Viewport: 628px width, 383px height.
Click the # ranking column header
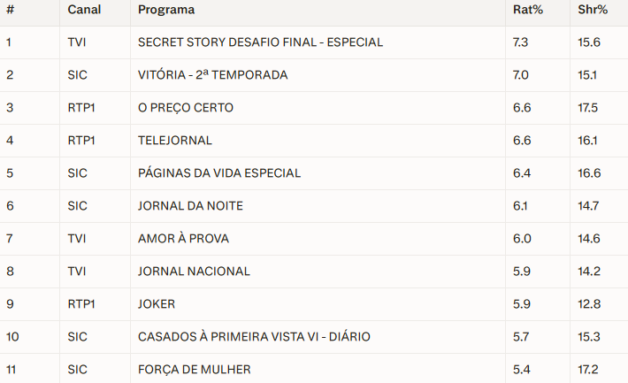[11, 10]
